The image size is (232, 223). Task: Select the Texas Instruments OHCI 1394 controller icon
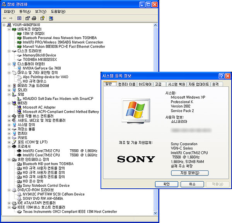pyautogui.click(x=19, y=212)
